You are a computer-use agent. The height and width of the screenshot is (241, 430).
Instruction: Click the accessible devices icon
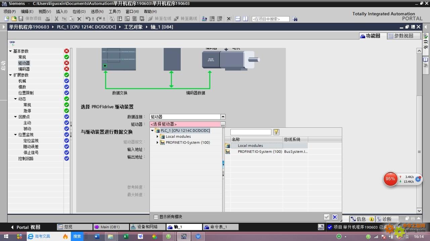pyautogui.click(x=204, y=19)
